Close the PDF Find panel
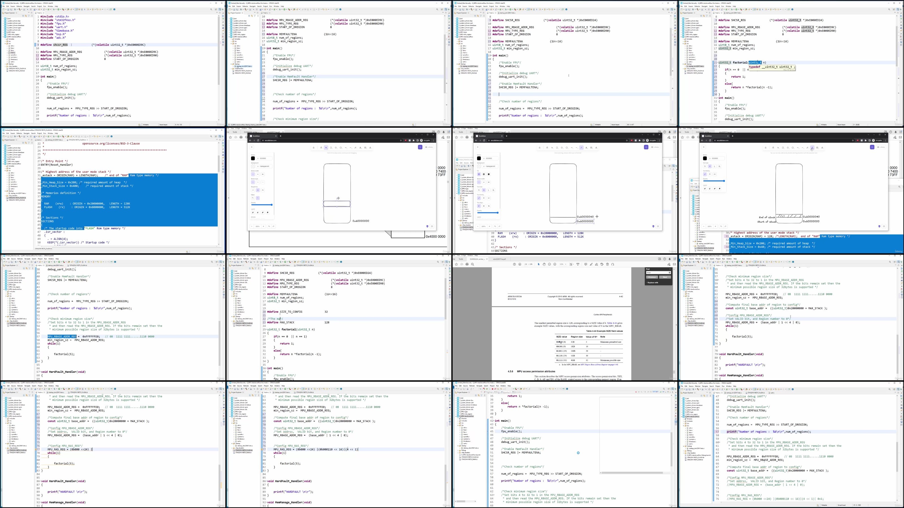This screenshot has height=508, width=904. [670, 269]
